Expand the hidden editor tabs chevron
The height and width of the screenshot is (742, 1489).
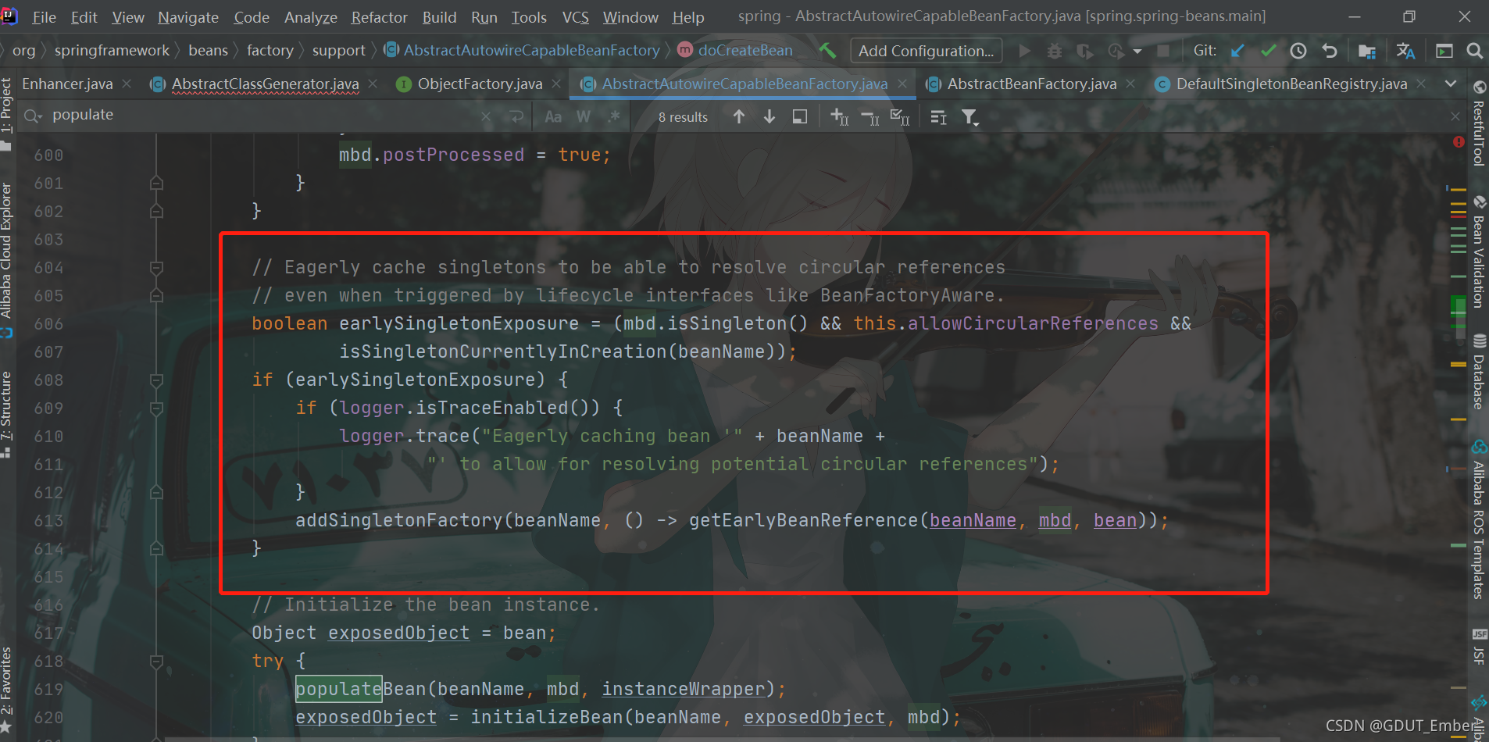[x=1451, y=84]
